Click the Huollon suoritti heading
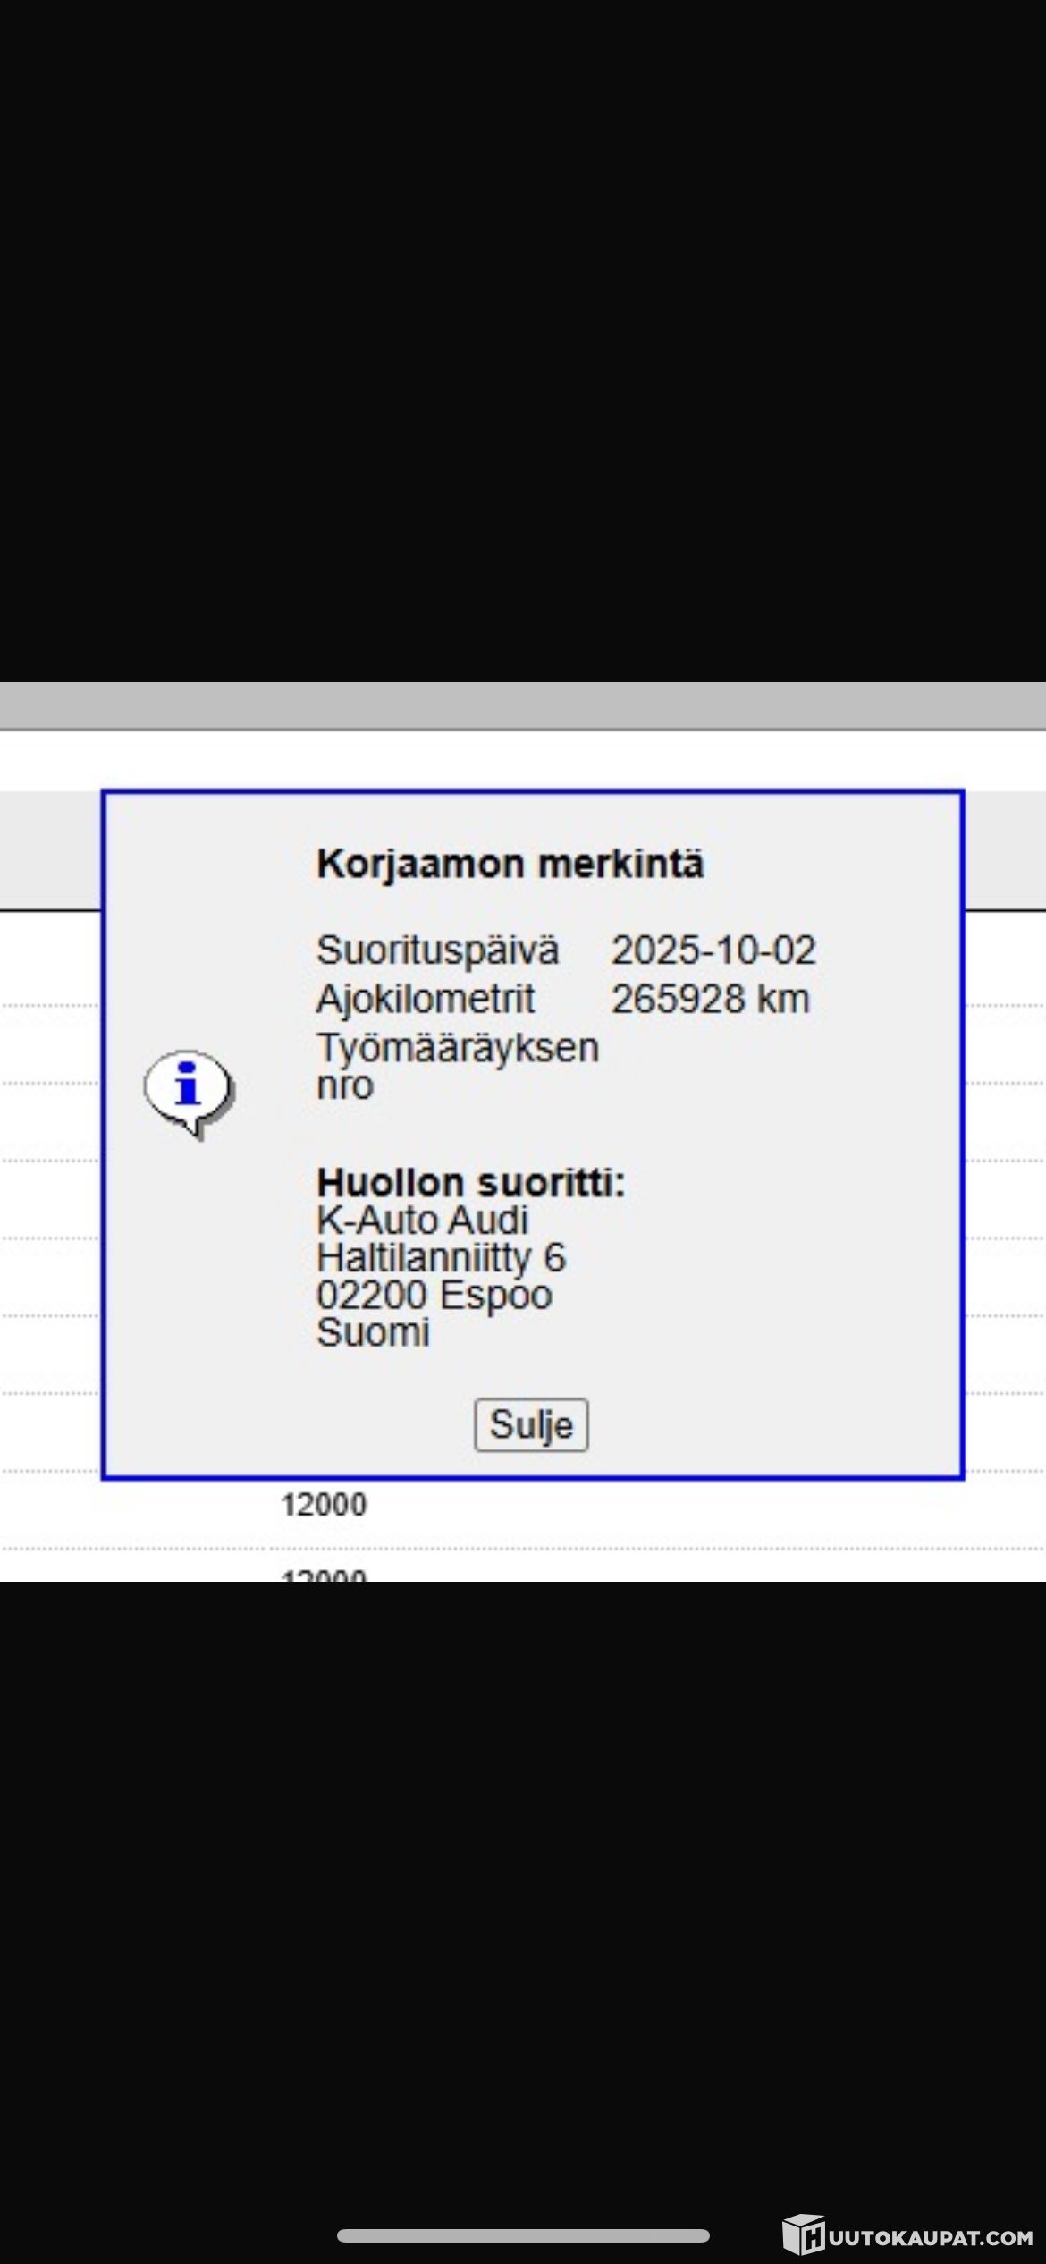This screenshot has height=2264, width=1046. [x=470, y=1182]
